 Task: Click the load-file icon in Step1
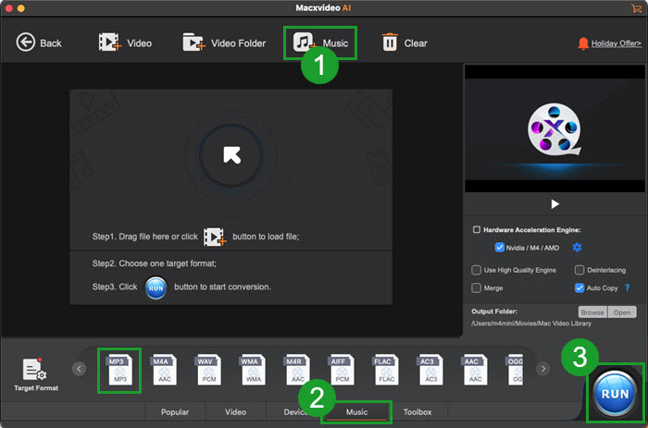215,237
